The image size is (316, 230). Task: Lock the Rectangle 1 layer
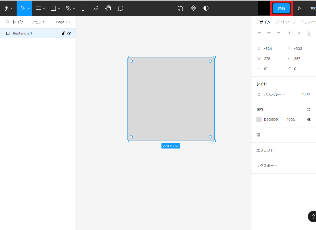[63, 33]
